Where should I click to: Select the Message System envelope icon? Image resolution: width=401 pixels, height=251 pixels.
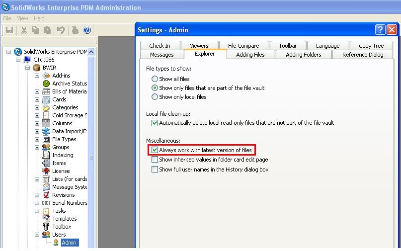tap(46, 187)
